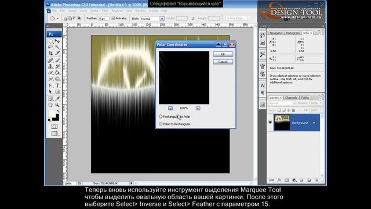Open the layer style fx menu

(x=279, y=181)
